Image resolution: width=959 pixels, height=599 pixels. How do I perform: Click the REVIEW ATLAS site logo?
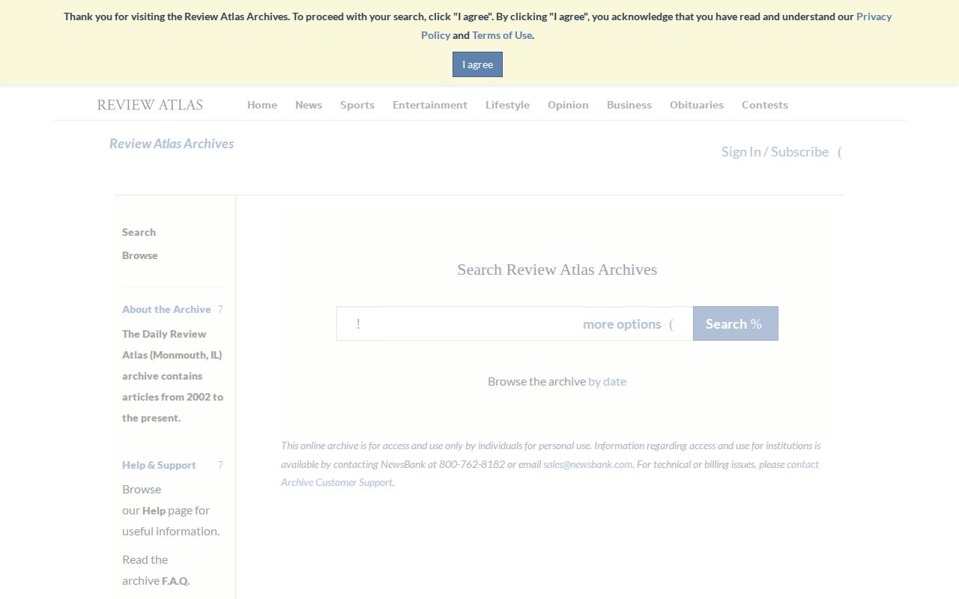(150, 105)
